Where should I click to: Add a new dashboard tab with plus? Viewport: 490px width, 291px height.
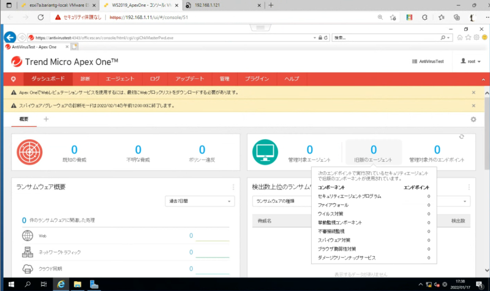(x=46, y=119)
